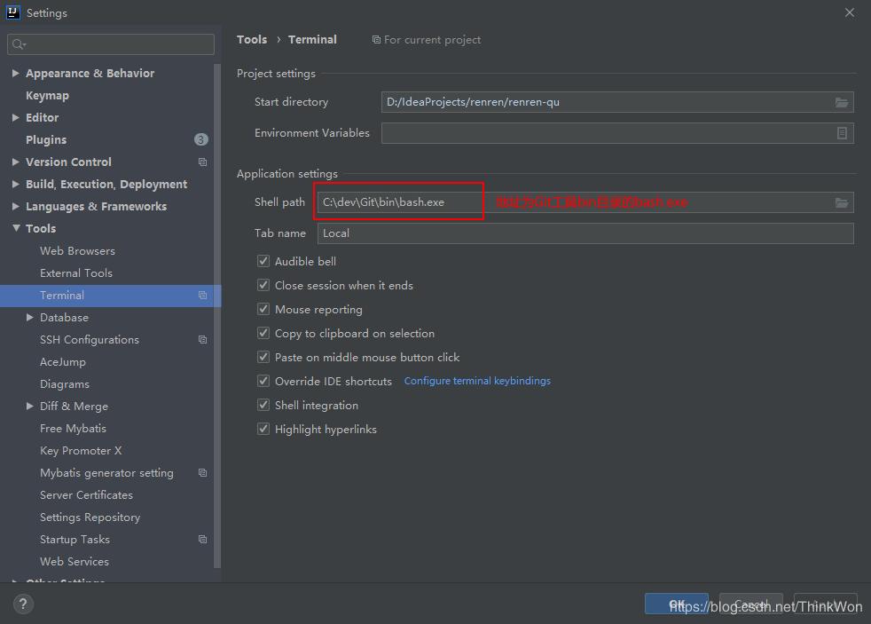Disable the Audible bell checkbox
The height and width of the screenshot is (624, 871).
pyautogui.click(x=263, y=262)
